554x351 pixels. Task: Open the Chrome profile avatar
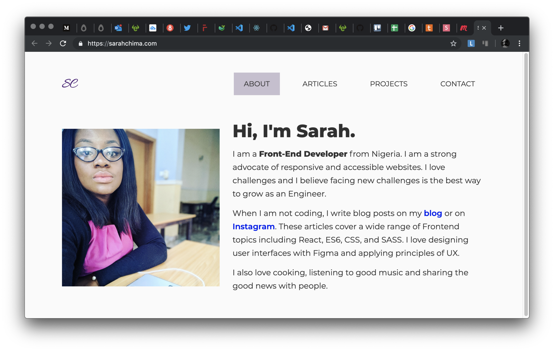[505, 43]
